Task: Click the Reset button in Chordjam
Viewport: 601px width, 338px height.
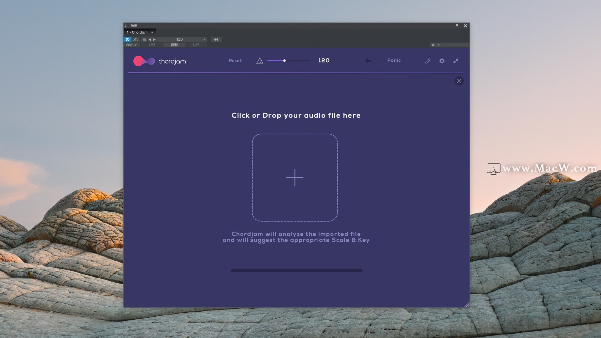Action: coord(235,61)
